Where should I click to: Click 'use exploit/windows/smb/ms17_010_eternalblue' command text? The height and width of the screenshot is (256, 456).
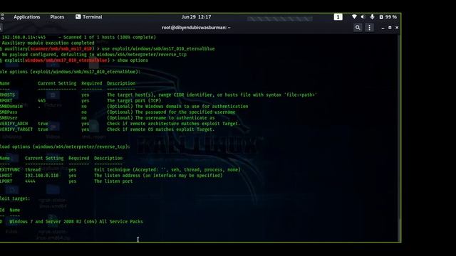158,49
